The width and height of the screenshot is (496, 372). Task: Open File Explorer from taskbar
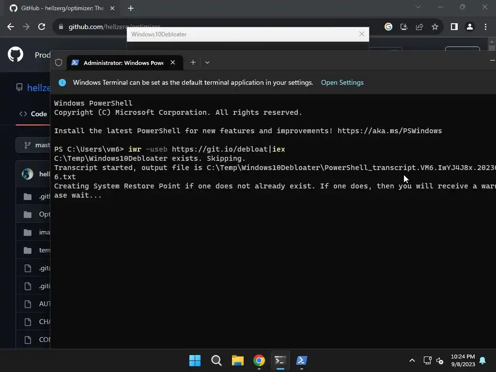237,360
